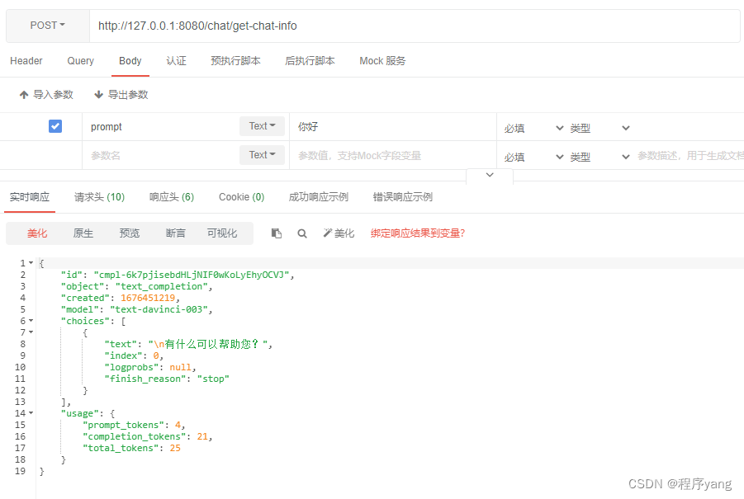Select the 美化 view mode tab
This screenshot has width=744, height=499.
tap(37, 233)
